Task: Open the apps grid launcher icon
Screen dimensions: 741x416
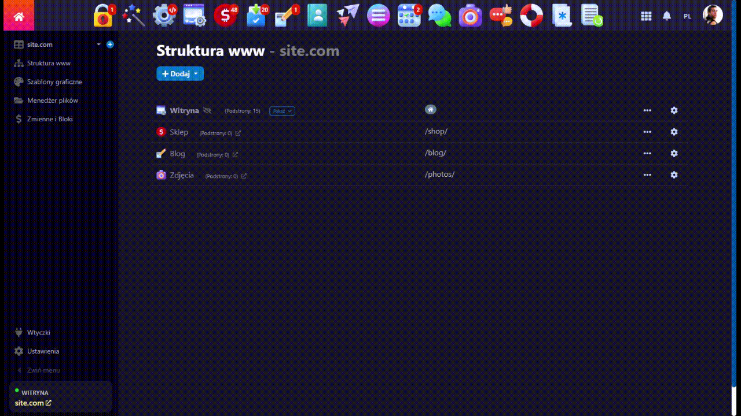Action: (646, 16)
